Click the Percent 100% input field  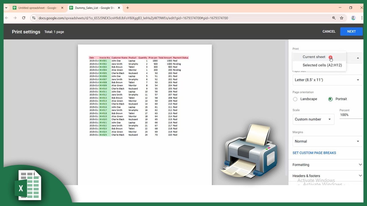tap(351, 115)
